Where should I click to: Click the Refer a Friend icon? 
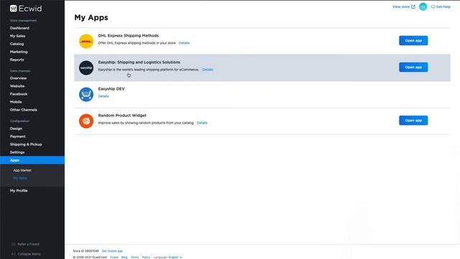tap(13, 244)
